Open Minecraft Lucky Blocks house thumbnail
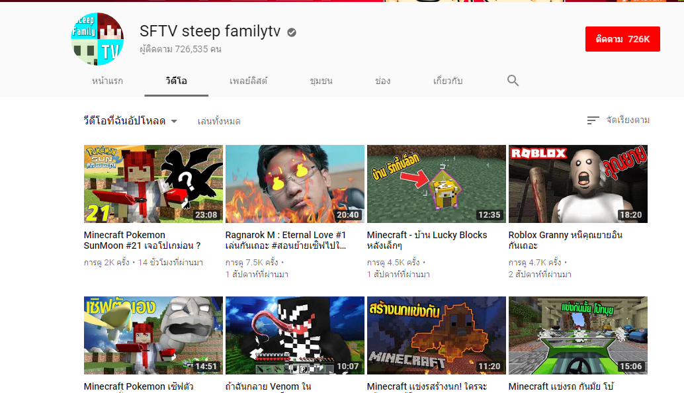 pos(436,184)
